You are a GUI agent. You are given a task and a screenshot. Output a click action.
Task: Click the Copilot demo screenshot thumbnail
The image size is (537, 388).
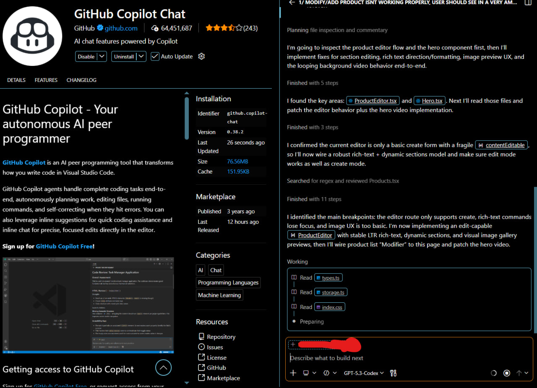tap(88, 305)
